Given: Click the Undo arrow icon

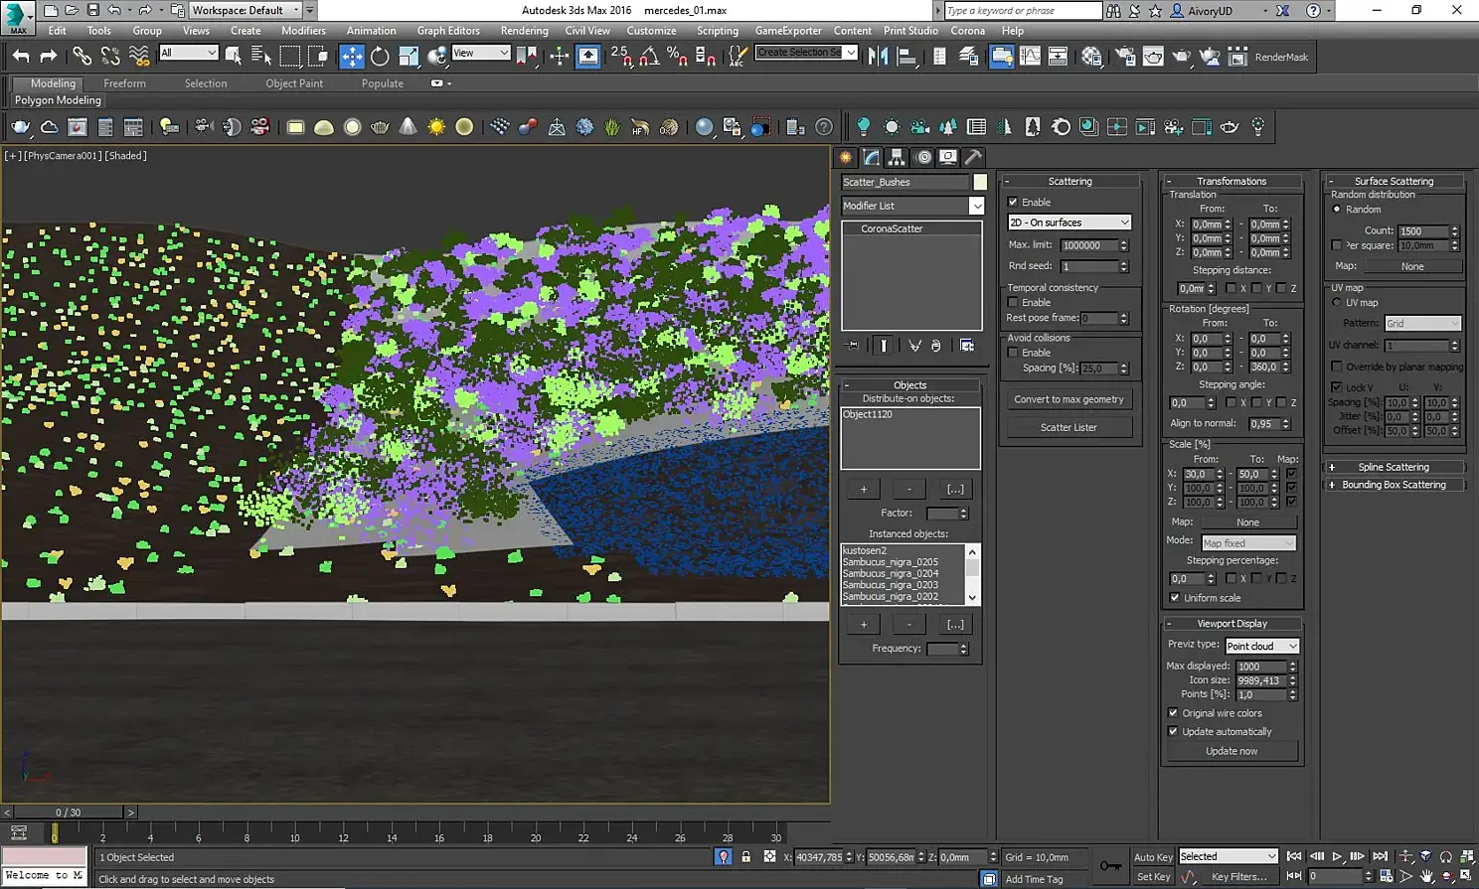Looking at the screenshot, I should (x=21, y=57).
